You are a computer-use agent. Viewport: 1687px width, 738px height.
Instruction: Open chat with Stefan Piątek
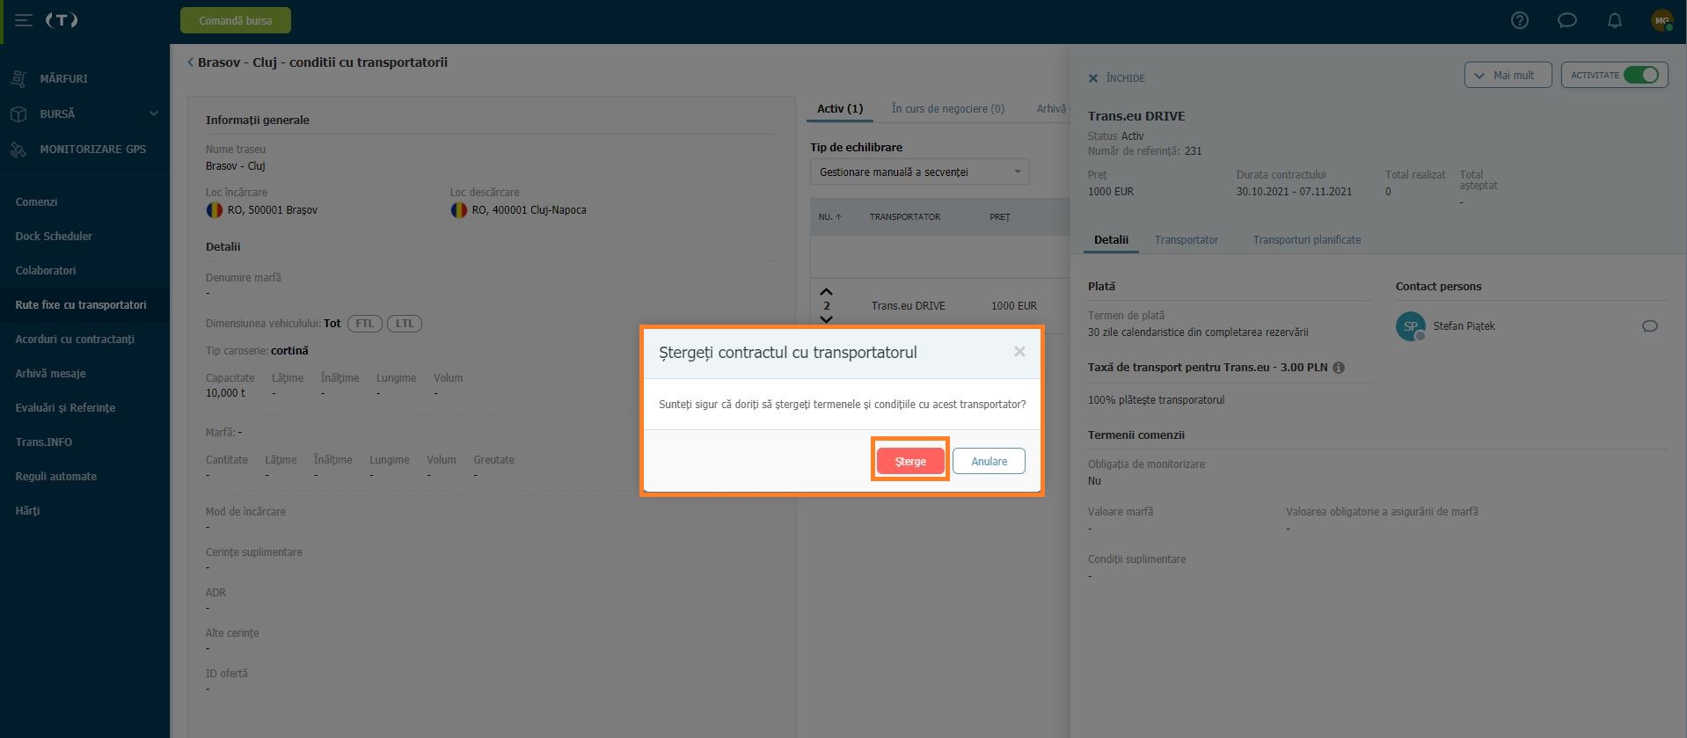pos(1650,326)
